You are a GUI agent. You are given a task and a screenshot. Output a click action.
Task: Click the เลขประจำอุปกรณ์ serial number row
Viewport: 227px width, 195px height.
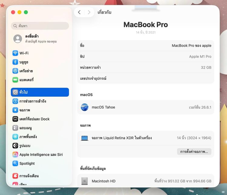146,78
